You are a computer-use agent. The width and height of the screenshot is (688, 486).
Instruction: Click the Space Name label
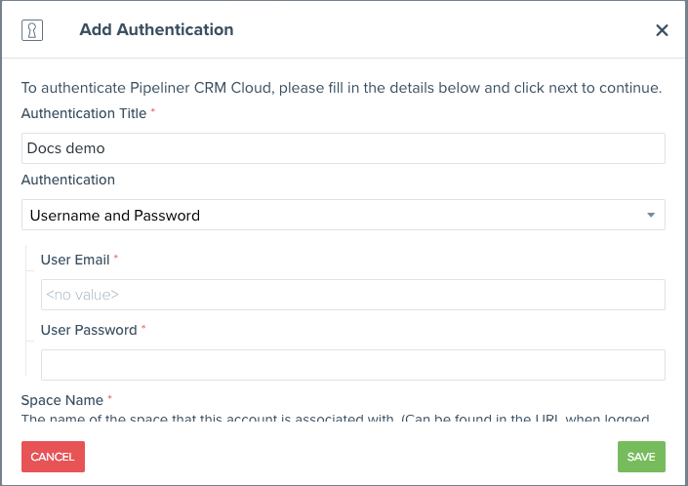(x=62, y=400)
